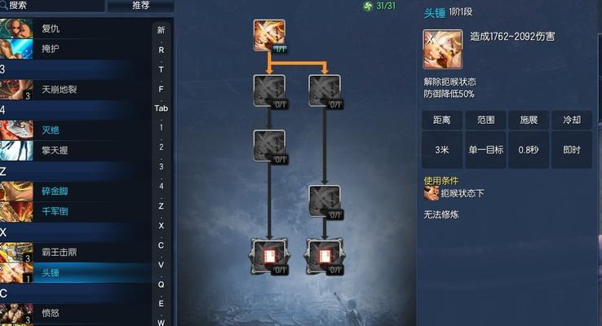Click the right fourth-tier skill node
Viewport: 602px width, 326px height.
click(x=325, y=201)
